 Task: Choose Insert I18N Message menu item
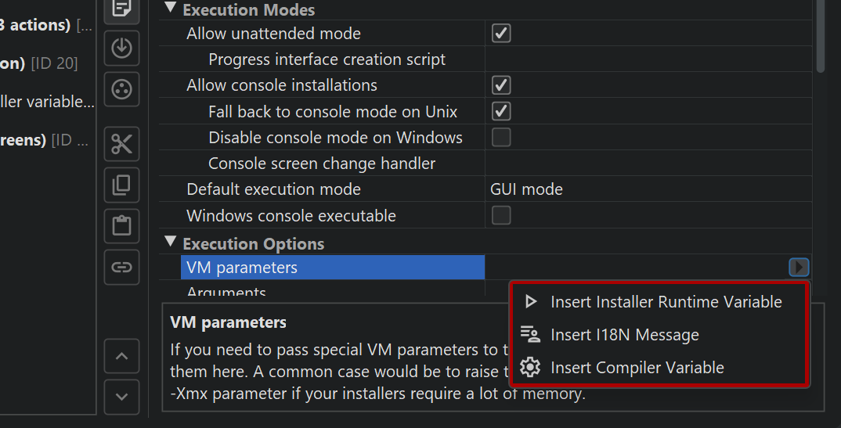click(624, 335)
